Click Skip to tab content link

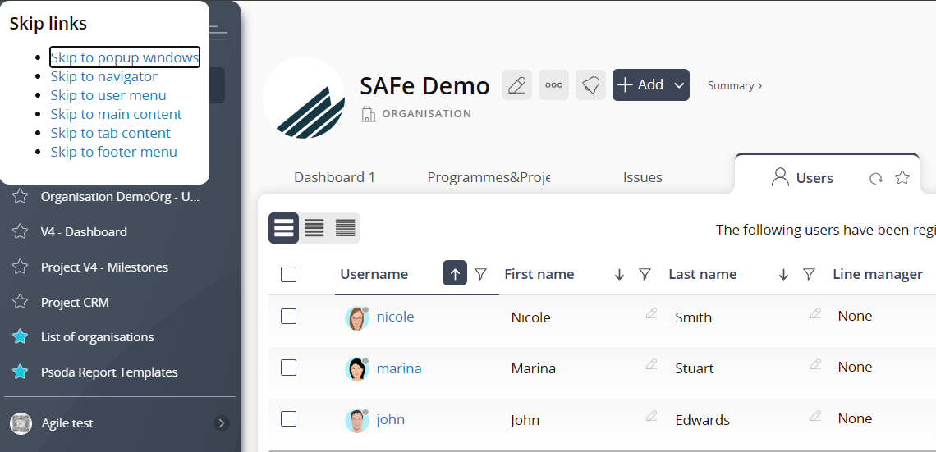[x=111, y=132]
